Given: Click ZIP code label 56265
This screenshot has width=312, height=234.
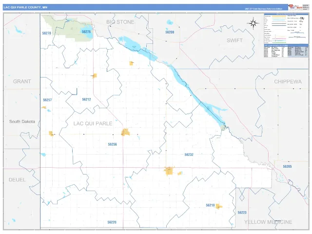Looking at the screenshot, I should [287, 166].
